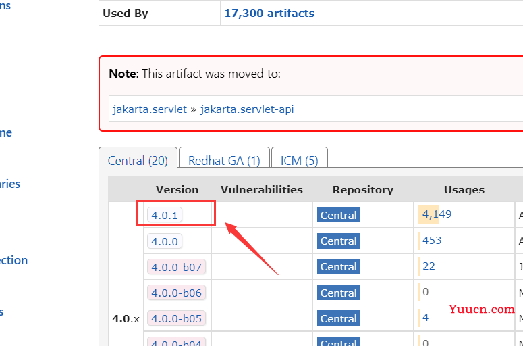Open the jakarta.servlet-api artifact link
This screenshot has height=346, width=523.
[x=247, y=109]
